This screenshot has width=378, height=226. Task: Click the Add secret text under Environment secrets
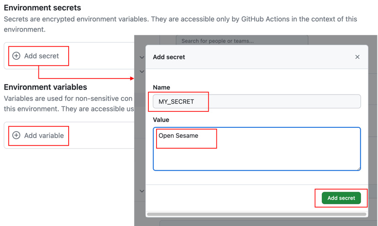tap(42, 56)
